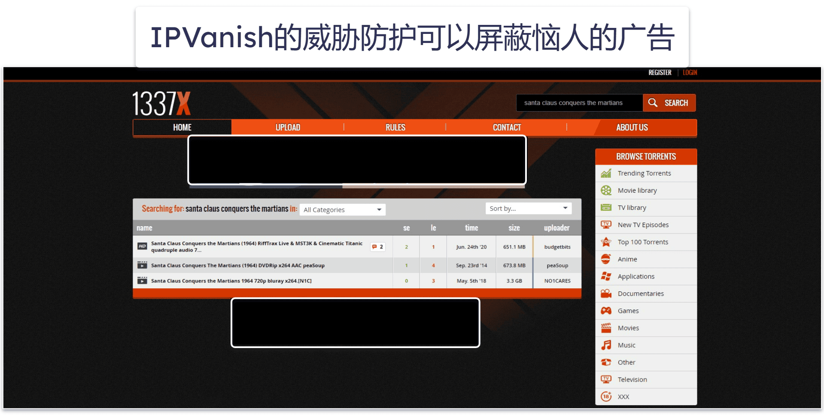
Task: Click the Anime category icon
Action: tap(606, 259)
